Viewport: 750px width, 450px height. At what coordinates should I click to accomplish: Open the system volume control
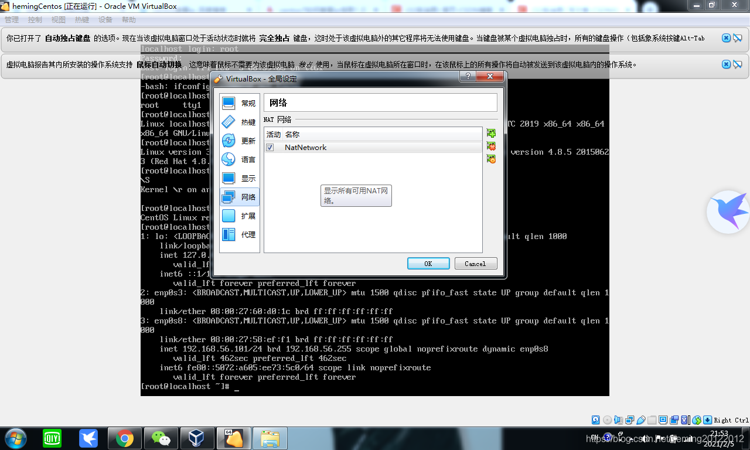pyautogui.click(x=645, y=438)
